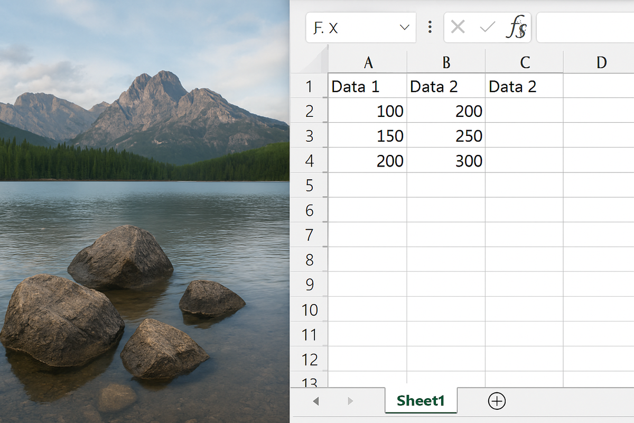
Task: Select row 4 header
Action: tap(309, 161)
